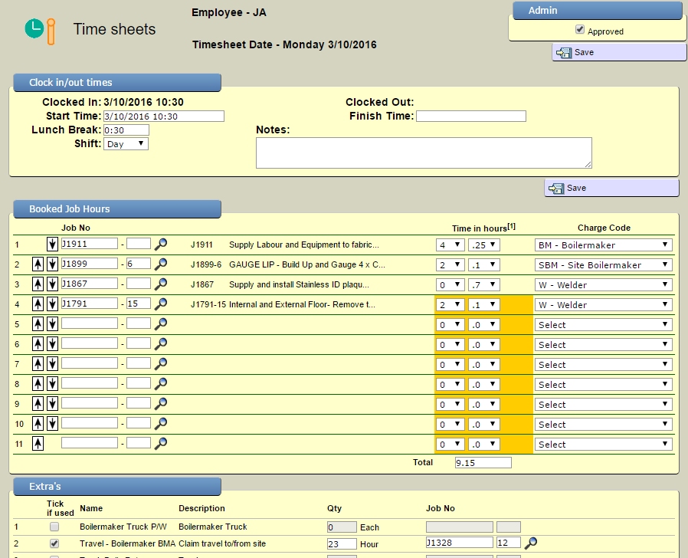This screenshot has width=688, height=558.
Task: Click the Save button under the Admin panel
Action: (x=618, y=53)
